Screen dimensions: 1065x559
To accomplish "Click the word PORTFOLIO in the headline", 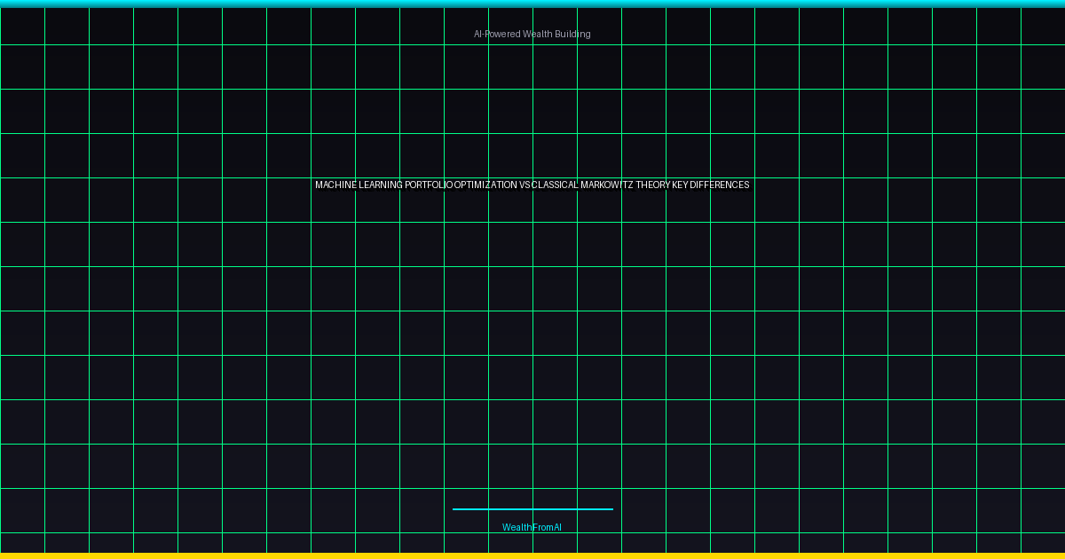I will [x=429, y=185].
